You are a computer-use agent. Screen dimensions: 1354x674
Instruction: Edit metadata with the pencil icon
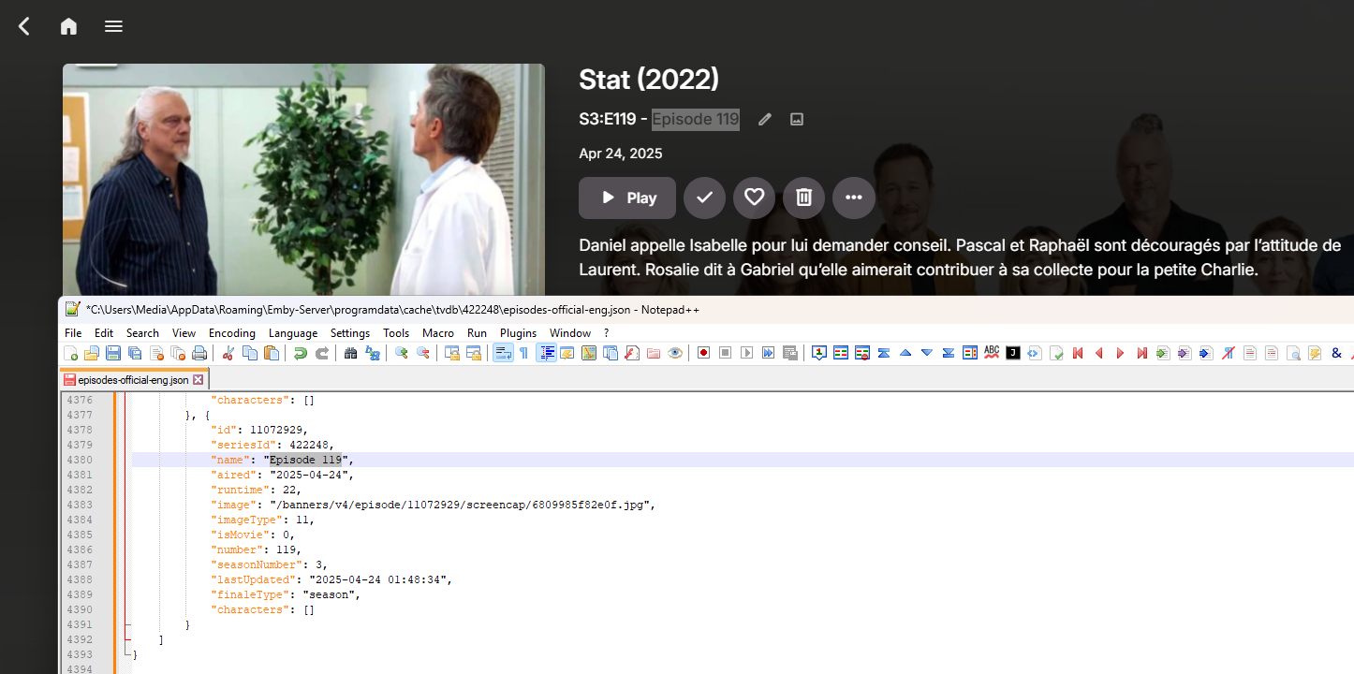(x=765, y=119)
